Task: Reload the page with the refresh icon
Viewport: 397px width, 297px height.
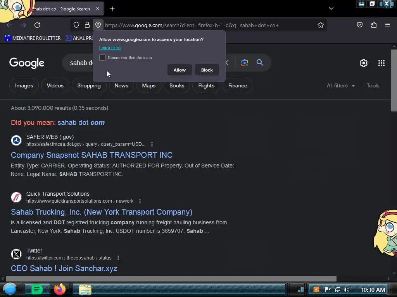Action: coord(37,25)
